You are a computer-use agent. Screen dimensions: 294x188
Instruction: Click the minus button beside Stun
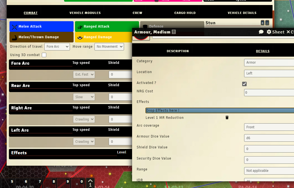pos(267,23)
